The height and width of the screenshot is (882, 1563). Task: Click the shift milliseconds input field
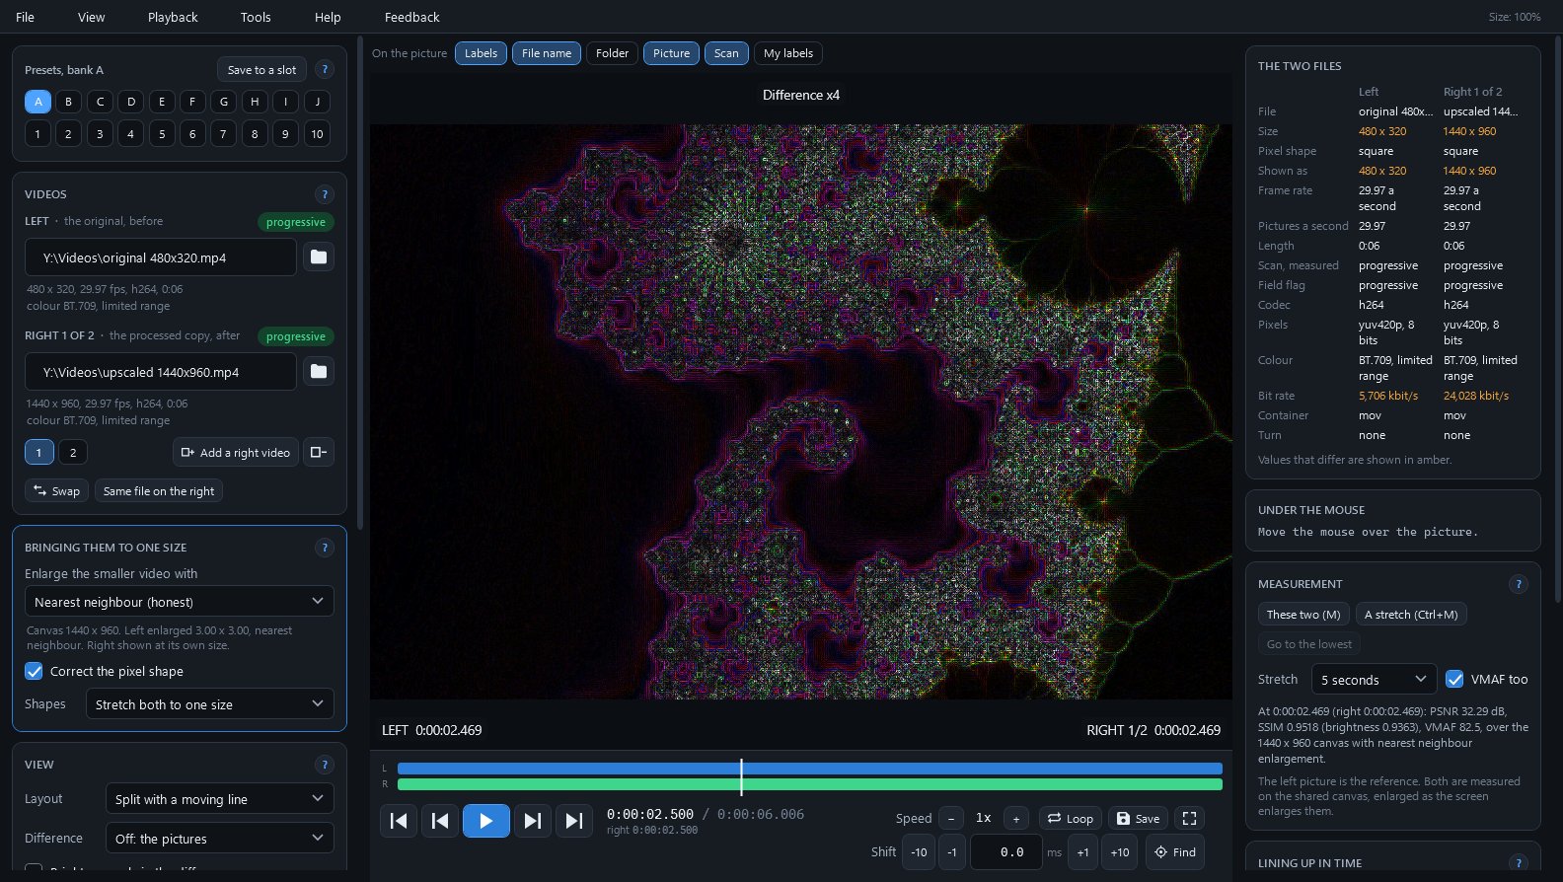[x=1006, y=852]
